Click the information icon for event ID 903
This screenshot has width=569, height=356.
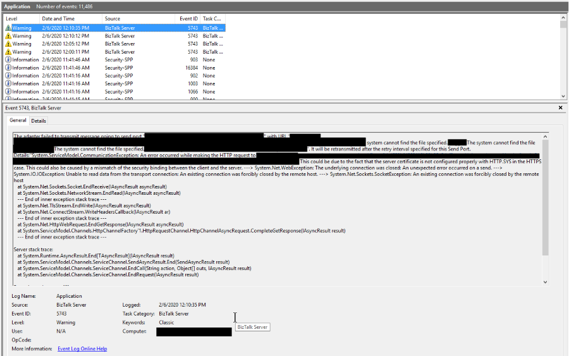click(8, 60)
